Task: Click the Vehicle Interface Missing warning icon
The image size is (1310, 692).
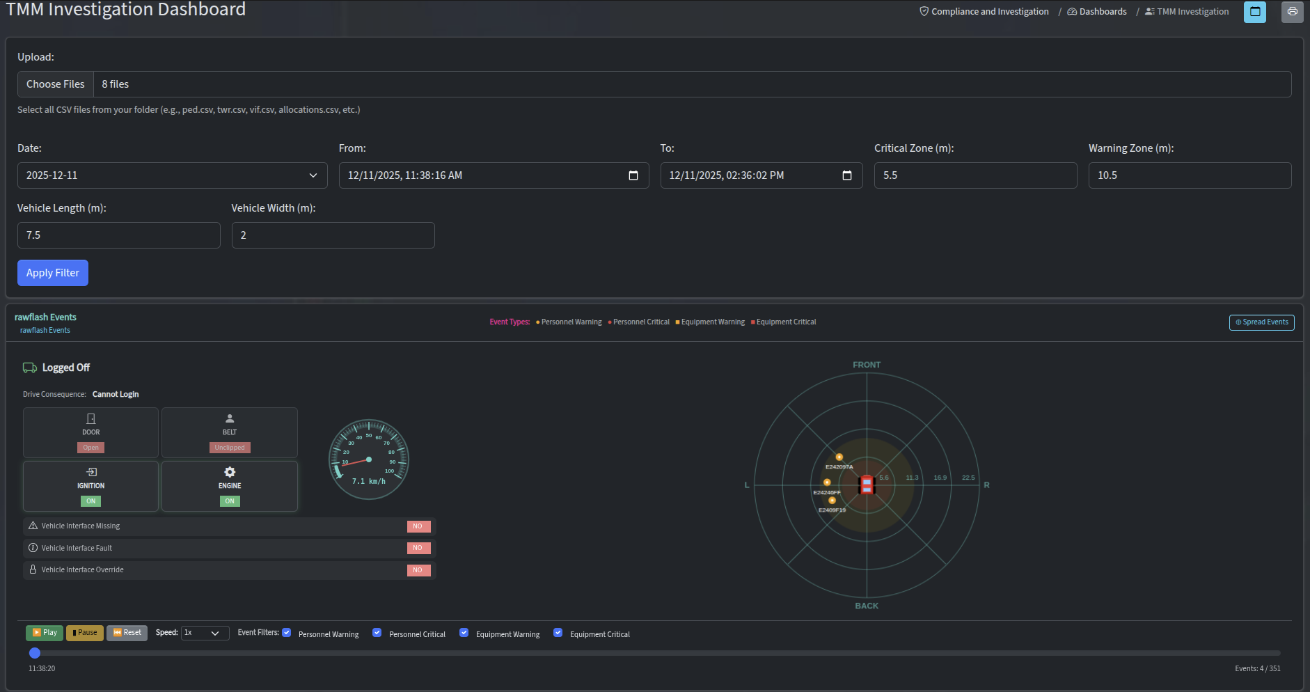Action: (33, 526)
